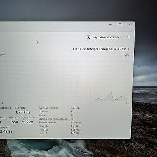Click the 'Логических процессоров:' label
The height and width of the screenshot is (157, 157).
click(x=53, y=119)
